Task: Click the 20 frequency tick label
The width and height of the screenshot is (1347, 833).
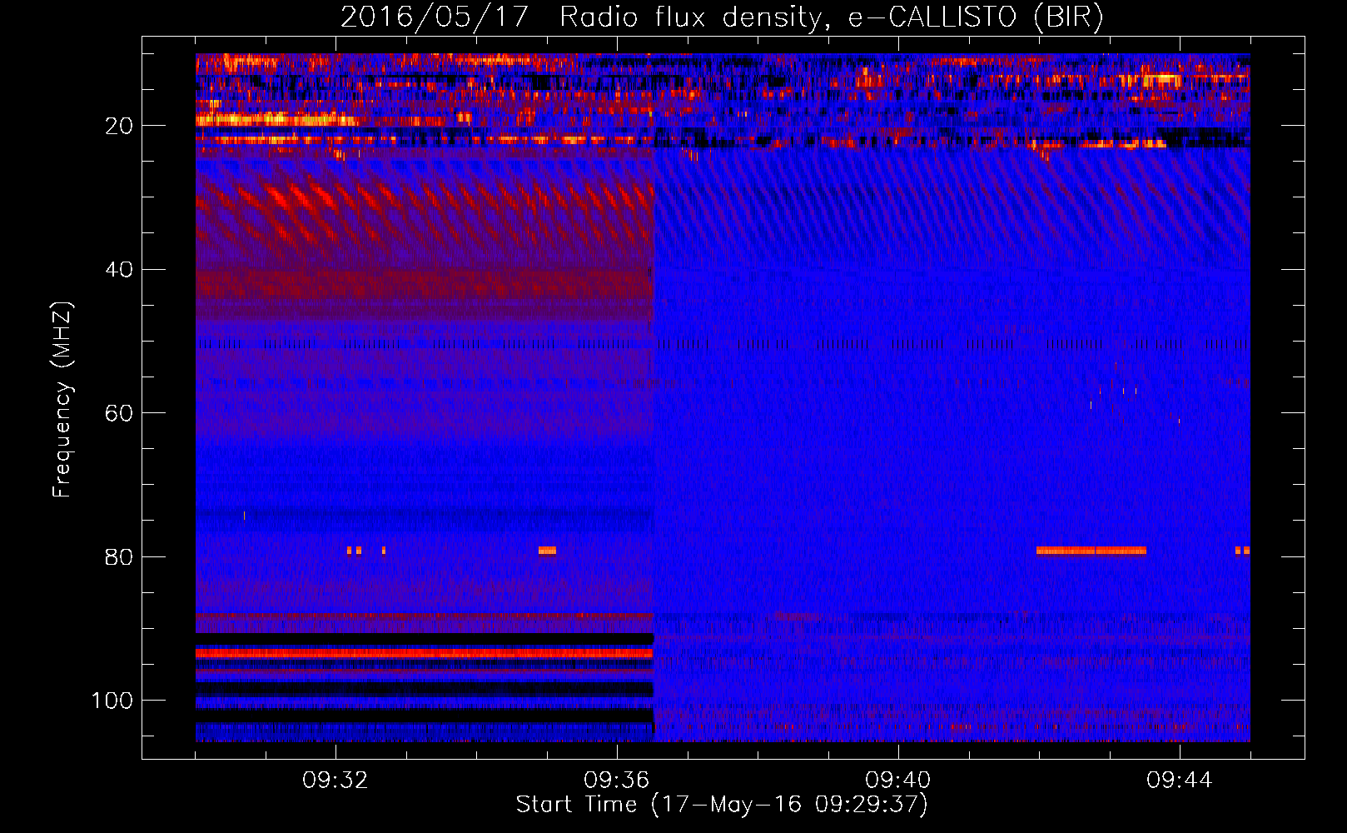Action: (x=119, y=126)
